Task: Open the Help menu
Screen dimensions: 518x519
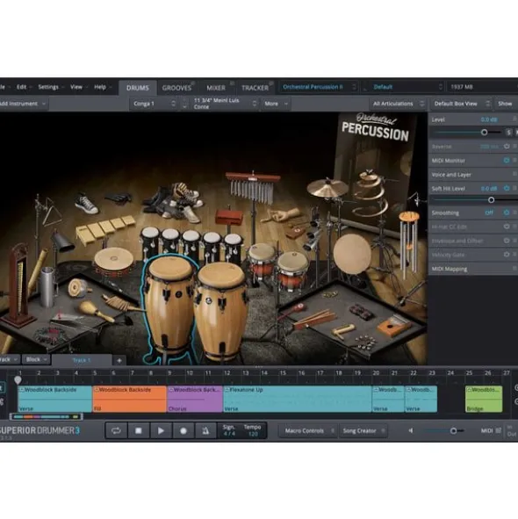Action: pos(101,87)
